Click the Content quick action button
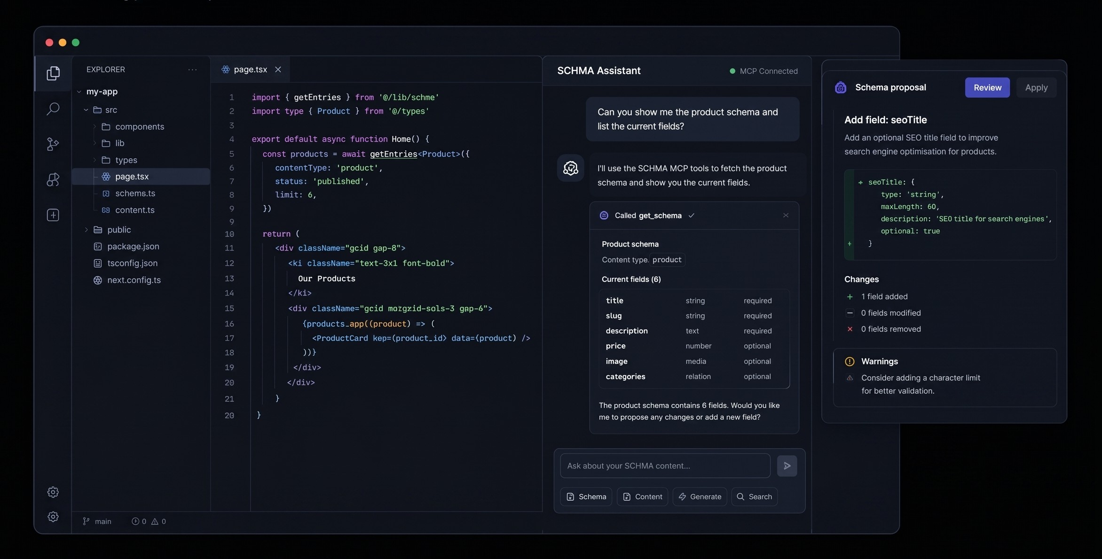The image size is (1102, 559). tap(642, 497)
